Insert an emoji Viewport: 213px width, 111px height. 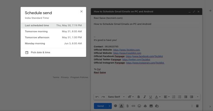(139, 106)
